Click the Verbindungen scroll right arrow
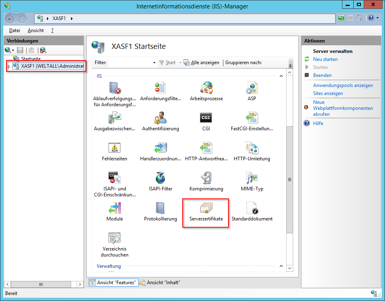This screenshot has width=385, height=301. tap(80, 284)
